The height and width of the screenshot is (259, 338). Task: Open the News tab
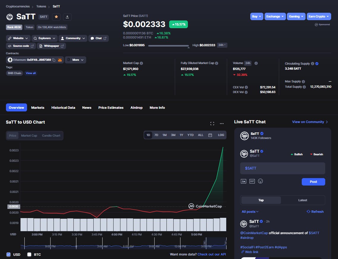[x=87, y=108]
